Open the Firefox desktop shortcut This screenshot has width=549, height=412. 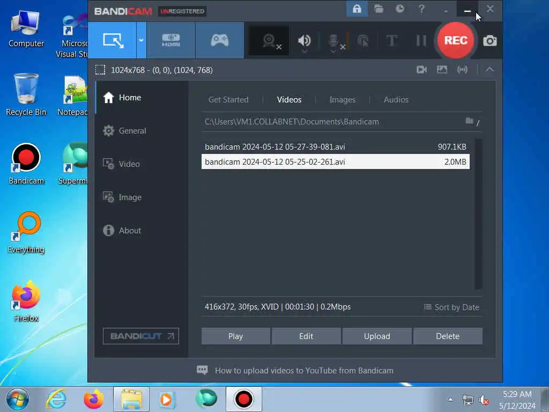pos(26,301)
